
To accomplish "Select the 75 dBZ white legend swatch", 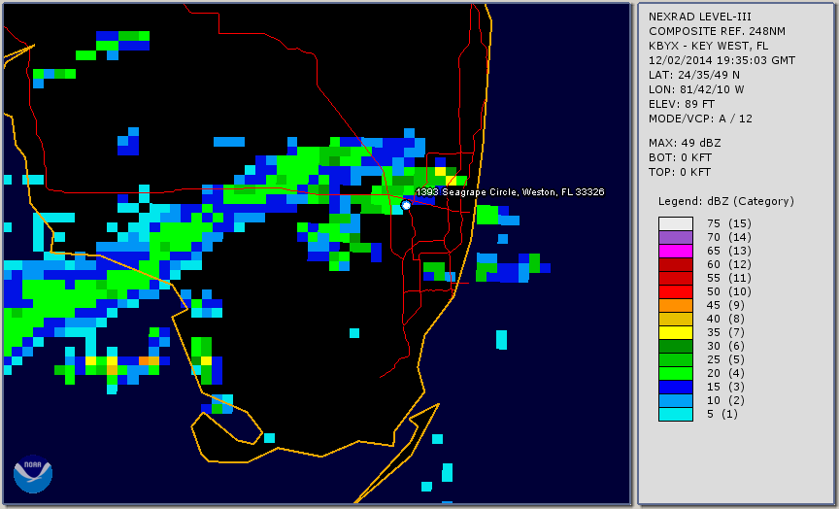I will coord(675,223).
